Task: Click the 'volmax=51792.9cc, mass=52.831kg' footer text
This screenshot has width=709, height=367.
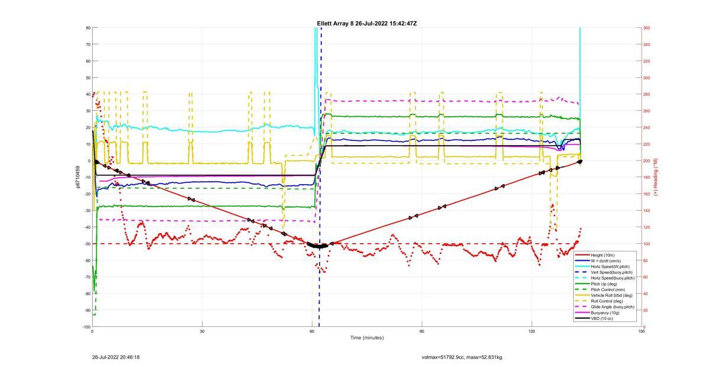Action: click(x=462, y=358)
